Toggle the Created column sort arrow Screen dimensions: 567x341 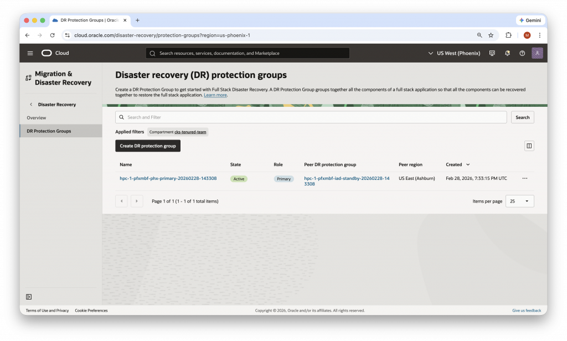click(x=467, y=164)
